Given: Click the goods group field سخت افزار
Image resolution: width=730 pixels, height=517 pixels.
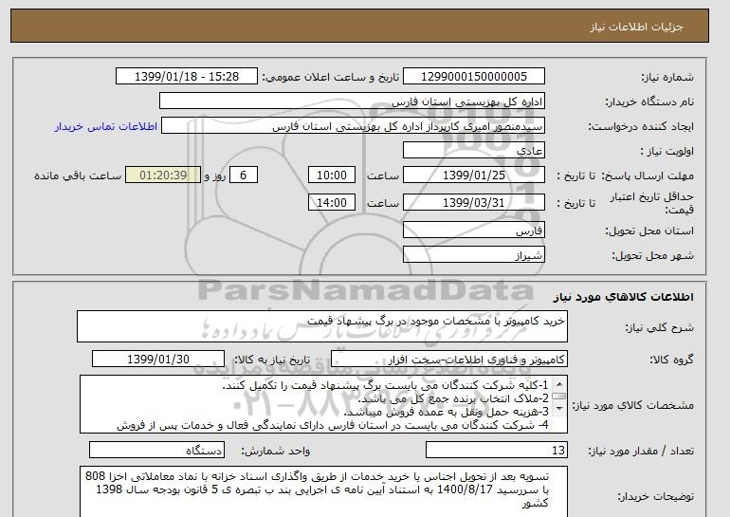Looking at the screenshot, I should coord(449,360).
